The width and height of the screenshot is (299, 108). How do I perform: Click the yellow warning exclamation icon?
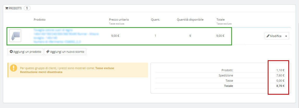tap(13, 68)
